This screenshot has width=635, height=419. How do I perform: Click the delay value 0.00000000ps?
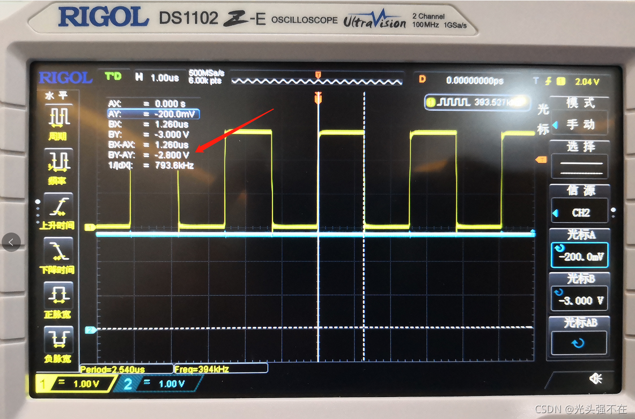475,80
